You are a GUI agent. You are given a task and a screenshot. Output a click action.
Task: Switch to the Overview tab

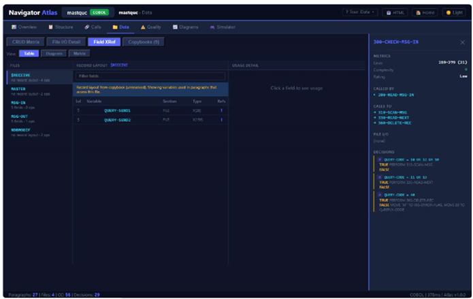point(24,27)
